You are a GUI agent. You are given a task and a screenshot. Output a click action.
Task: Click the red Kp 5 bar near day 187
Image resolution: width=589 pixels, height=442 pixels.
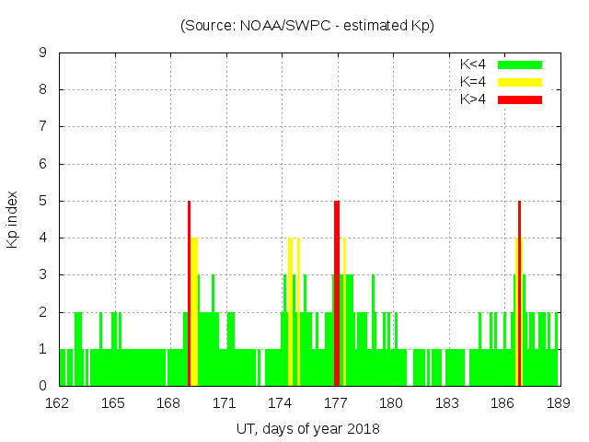[519, 293]
